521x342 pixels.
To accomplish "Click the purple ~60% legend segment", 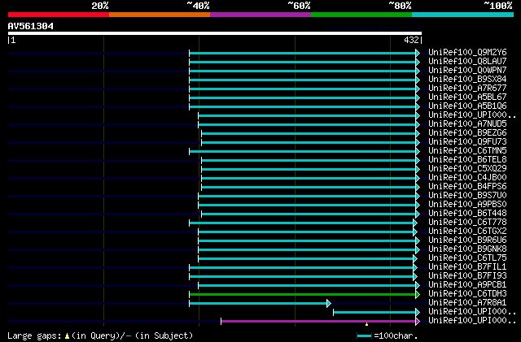I will click(x=260, y=15).
